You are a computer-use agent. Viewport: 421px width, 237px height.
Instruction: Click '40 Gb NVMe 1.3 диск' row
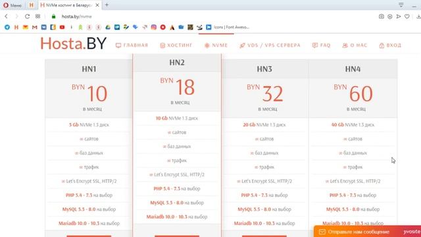coord(353,124)
